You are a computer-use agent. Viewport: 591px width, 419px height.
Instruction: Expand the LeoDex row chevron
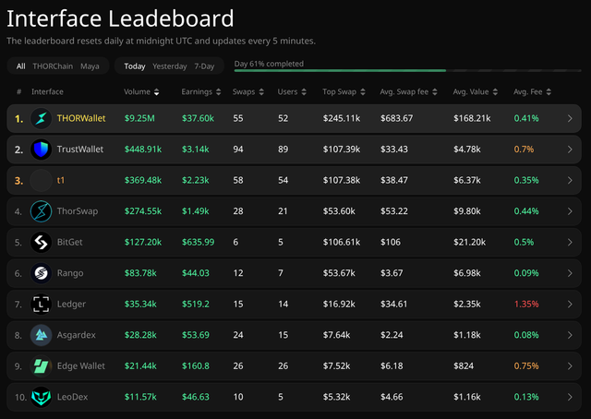[570, 397]
